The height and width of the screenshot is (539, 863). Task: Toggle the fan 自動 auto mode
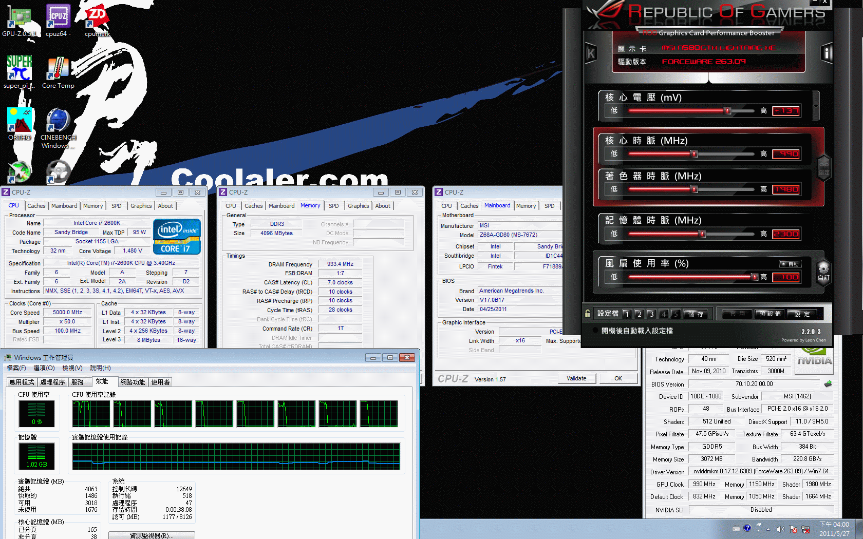[791, 264]
